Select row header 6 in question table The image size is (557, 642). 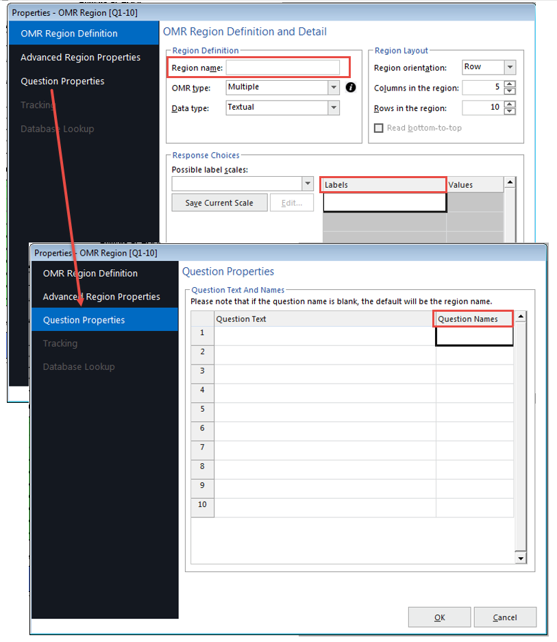pyautogui.click(x=202, y=431)
